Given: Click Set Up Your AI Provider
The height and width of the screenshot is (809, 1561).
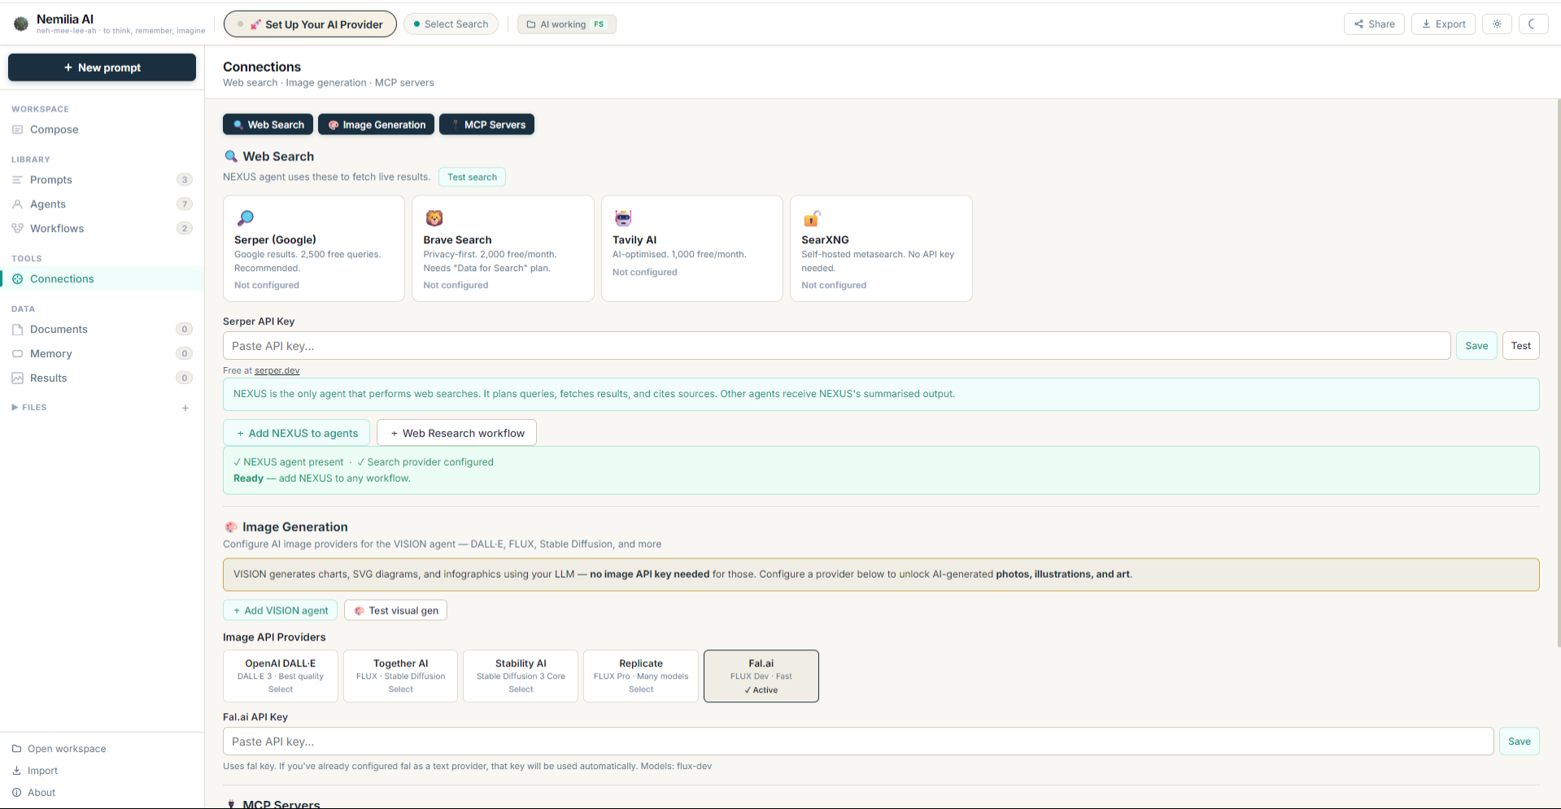Looking at the screenshot, I should 310,24.
